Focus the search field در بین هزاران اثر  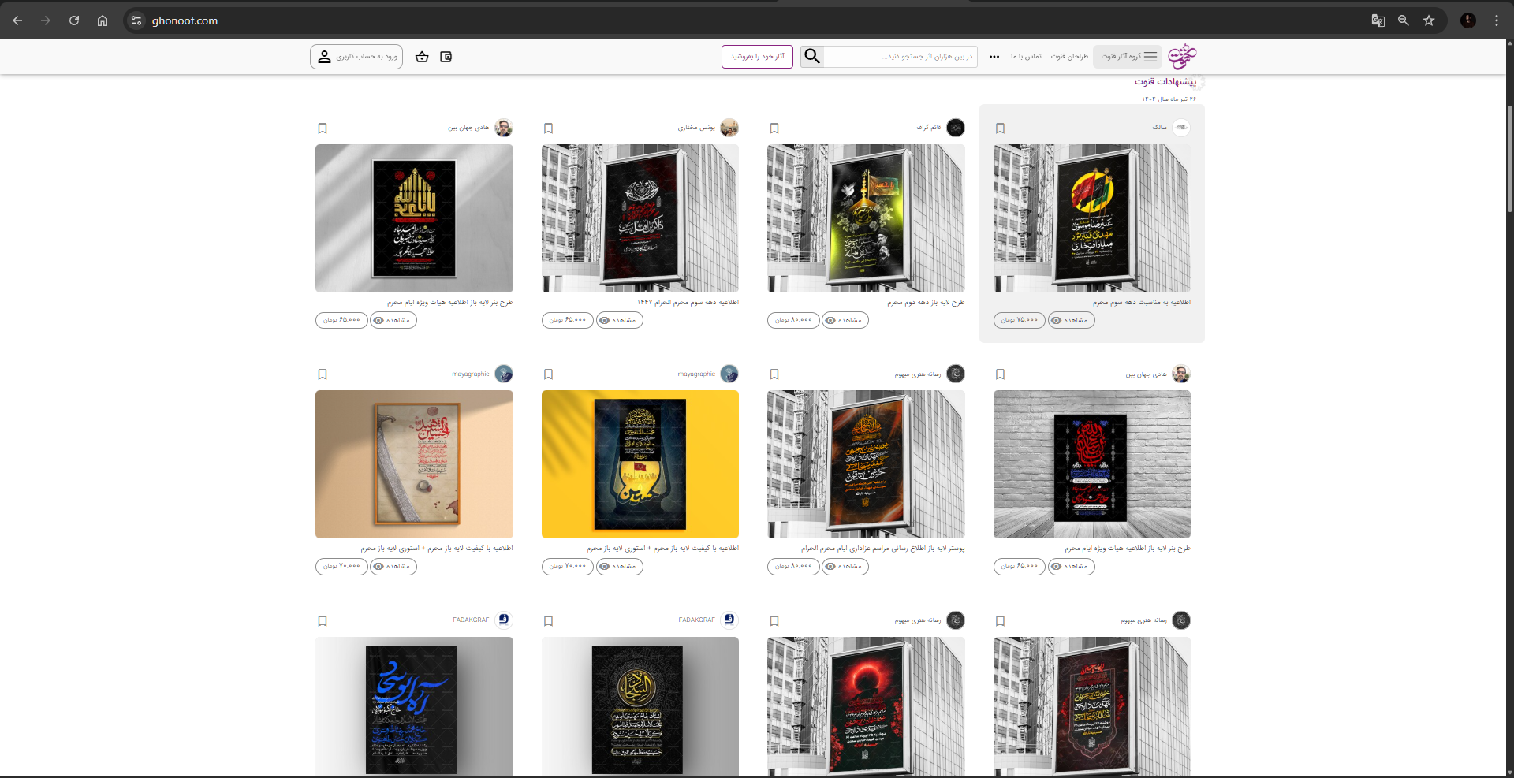coord(901,57)
